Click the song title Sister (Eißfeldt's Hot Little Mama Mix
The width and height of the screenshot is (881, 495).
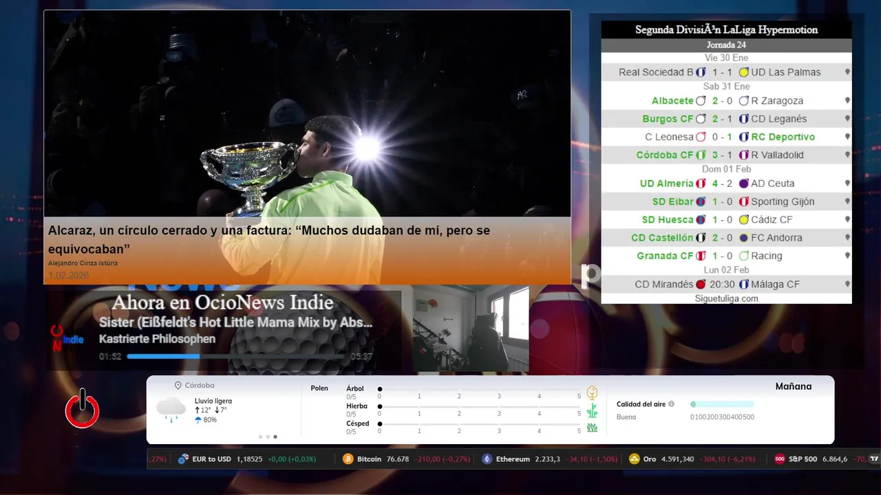pyautogui.click(x=236, y=322)
